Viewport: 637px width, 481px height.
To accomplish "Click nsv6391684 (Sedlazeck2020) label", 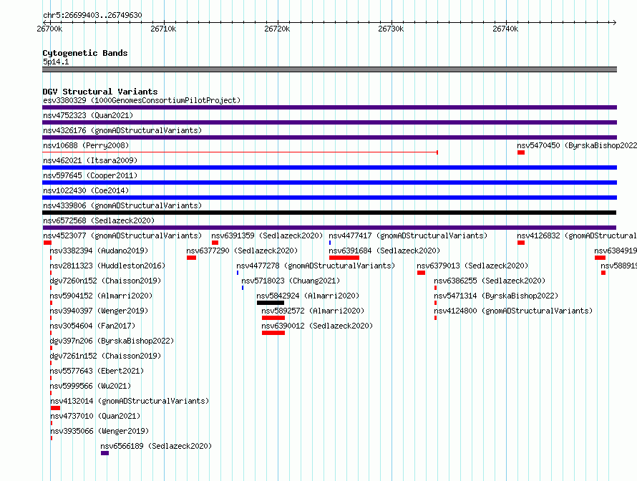I will point(384,251).
